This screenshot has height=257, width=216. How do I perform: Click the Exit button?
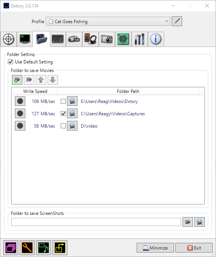click(194, 248)
